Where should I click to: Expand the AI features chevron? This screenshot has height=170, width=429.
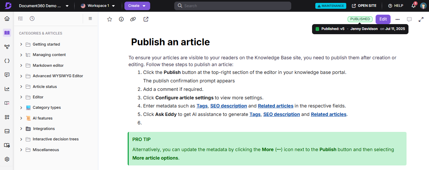21,118
